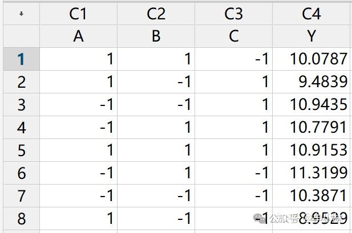The image size is (352, 233).
Task: Select the C2 column header
Action: click(156, 14)
